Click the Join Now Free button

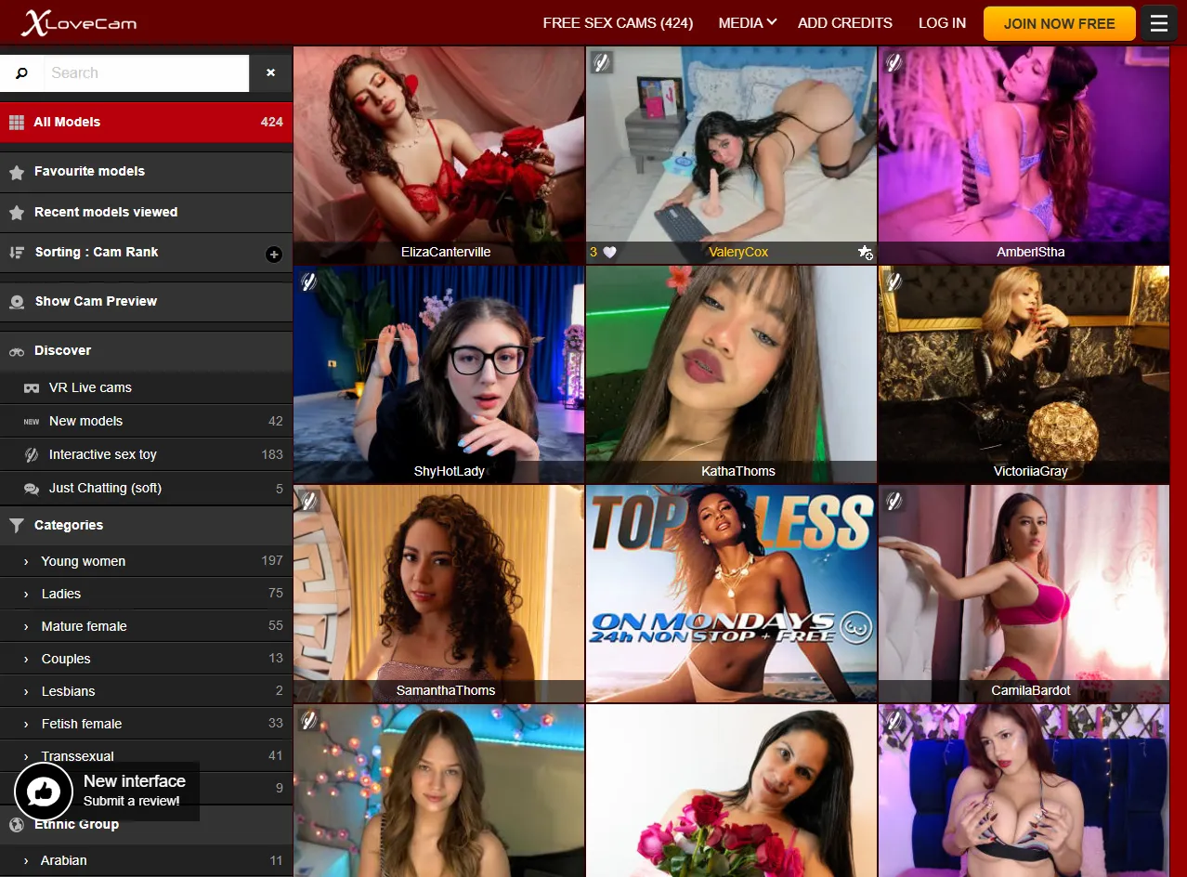[1059, 22]
